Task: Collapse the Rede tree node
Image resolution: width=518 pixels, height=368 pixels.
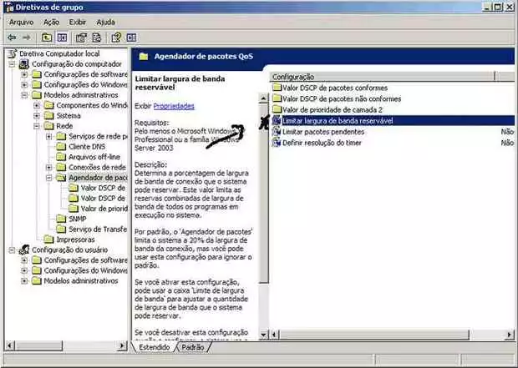Action: pyautogui.click(x=37, y=127)
